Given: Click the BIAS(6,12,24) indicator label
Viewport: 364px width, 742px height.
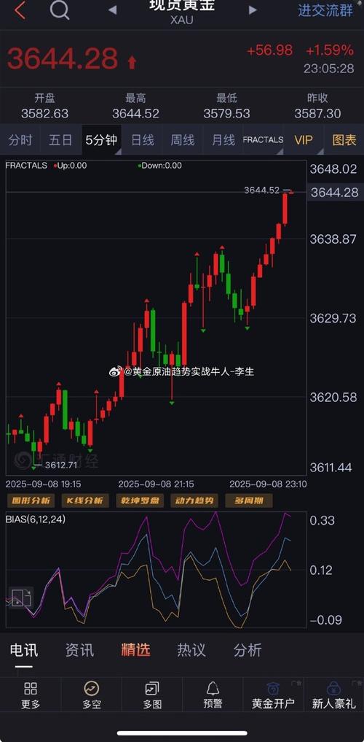Looking at the screenshot, I should (x=36, y=519).
